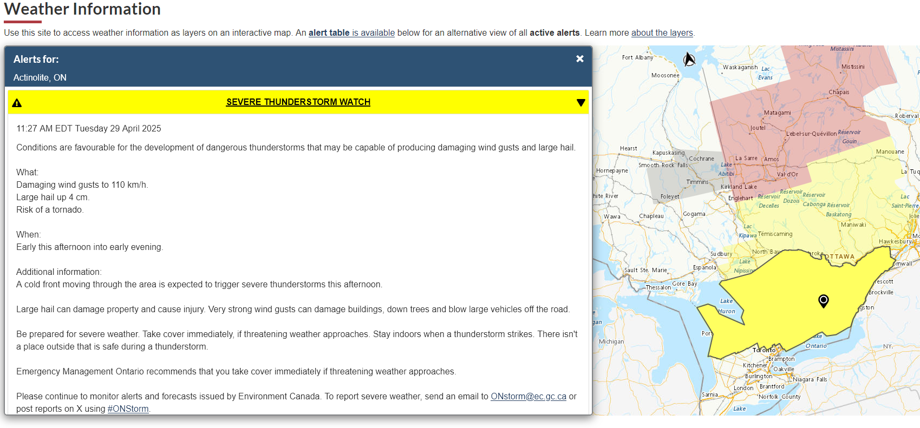Screen dimensions: 920x428
Task: Click the Chapais map label
Action: pyautogui.click(x=839, y=92)
